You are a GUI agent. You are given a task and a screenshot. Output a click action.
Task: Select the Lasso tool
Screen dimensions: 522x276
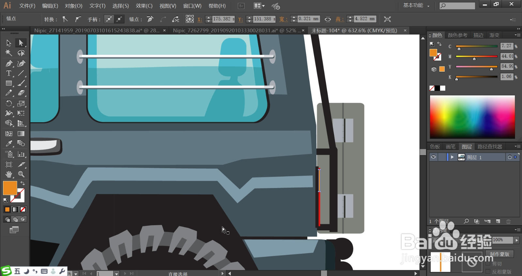pyautogui.click(x=21, y=53)
